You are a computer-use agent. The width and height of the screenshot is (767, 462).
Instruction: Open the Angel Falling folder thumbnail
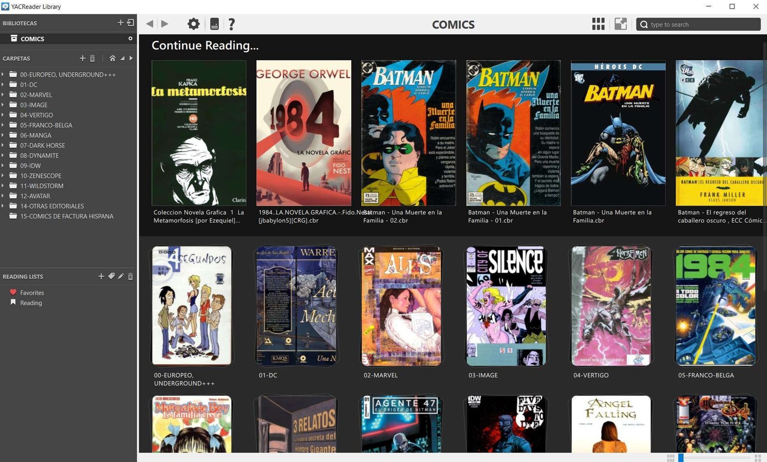611,424
